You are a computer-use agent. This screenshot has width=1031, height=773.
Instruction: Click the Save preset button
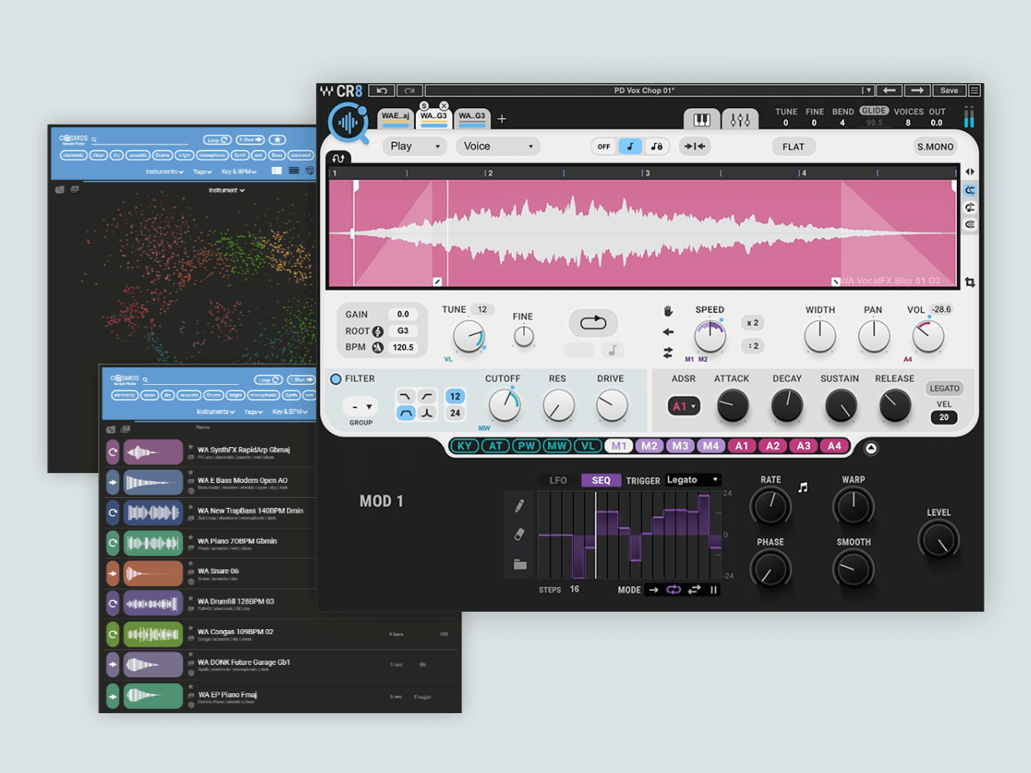click(949, 91)
